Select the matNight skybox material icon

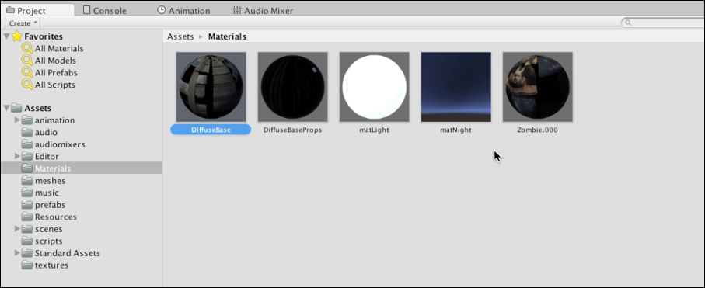click(x=456, y=87)
